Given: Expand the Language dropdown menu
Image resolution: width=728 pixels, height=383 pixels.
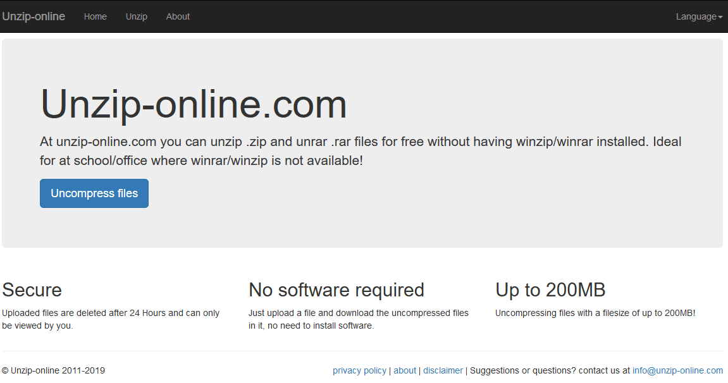Looking at the screenshot, I should click(696, 16).
